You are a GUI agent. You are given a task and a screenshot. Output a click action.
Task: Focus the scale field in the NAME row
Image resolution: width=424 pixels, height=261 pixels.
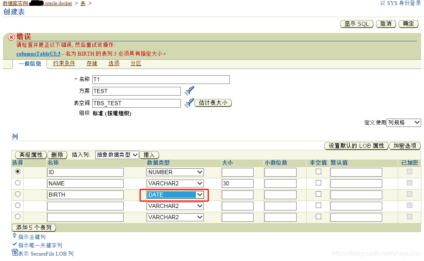pos(280,183)
